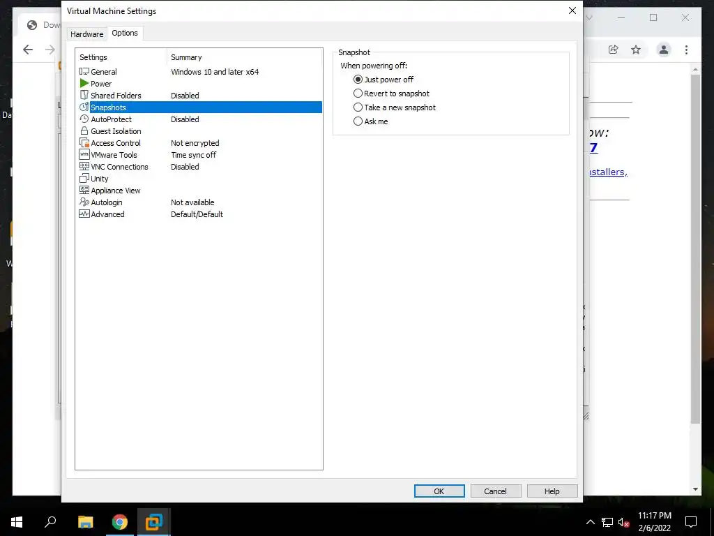Select the Appliance View row
The height and width of the screenshot is (536, 714).
(x=200, y=190)
